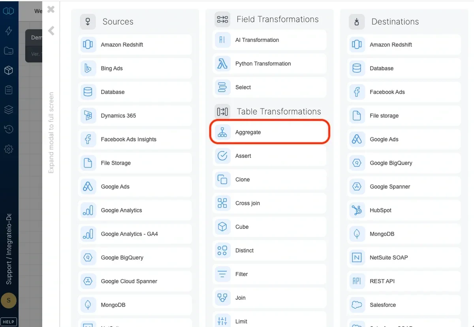This screenshot has width=474, height=327.
Task: Select the Limit transformation
Action: pyautogui.click(x=269, y=320)
